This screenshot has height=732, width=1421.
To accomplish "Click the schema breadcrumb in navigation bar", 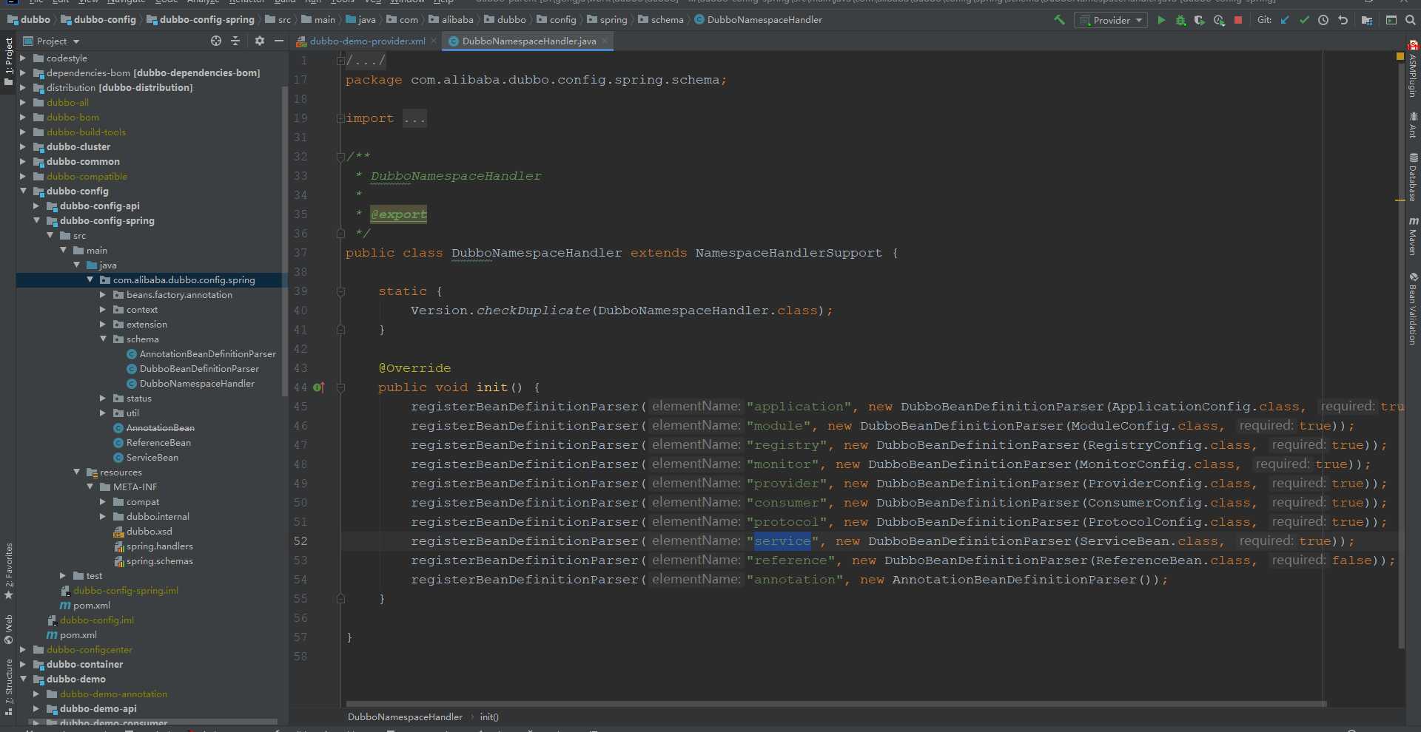I will click(x=660, y=20).
